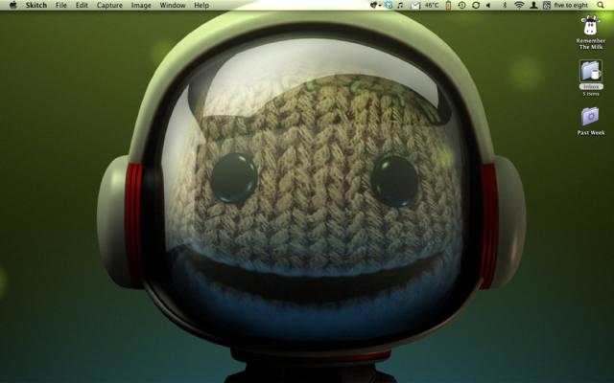This screenshot has width=614, height=383.
Task: Open the Skitch application menu
Action: (36, 5)
